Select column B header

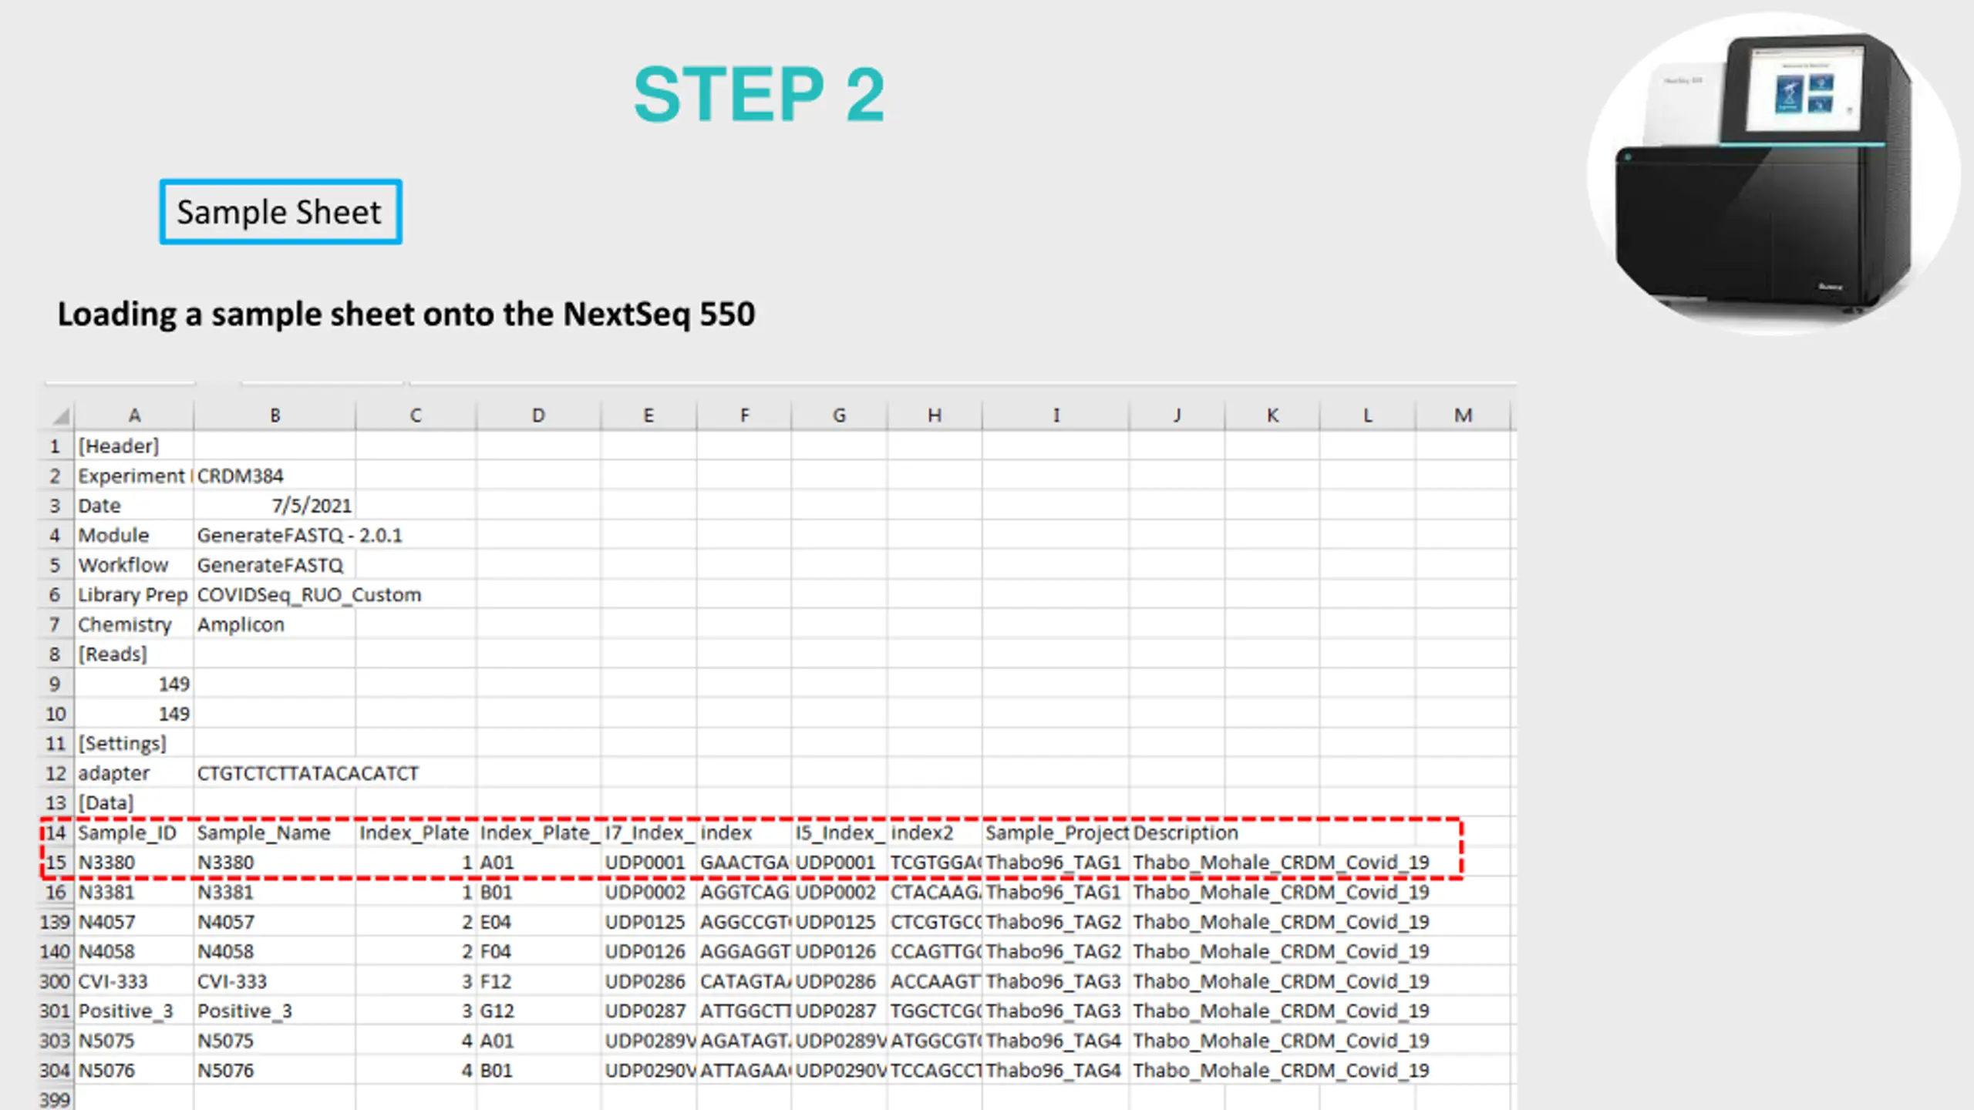pos(275,415)
